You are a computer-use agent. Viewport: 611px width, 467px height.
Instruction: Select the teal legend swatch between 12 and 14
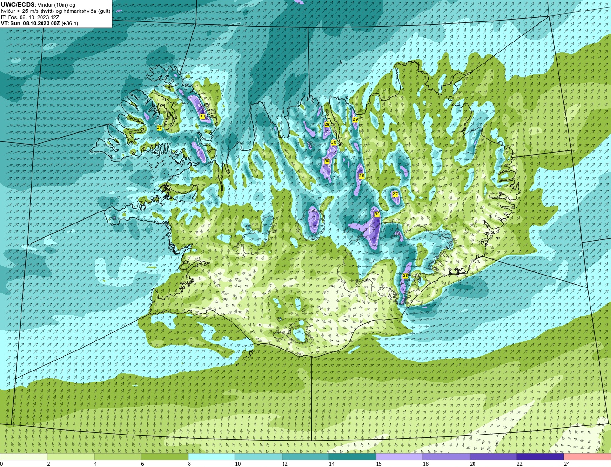306,457
